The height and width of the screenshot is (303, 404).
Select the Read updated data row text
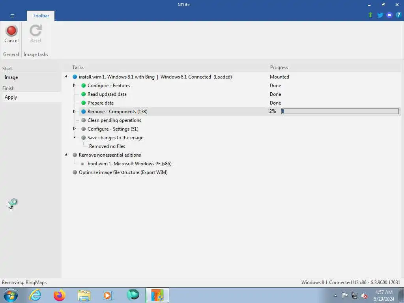(x=107, y=94)
